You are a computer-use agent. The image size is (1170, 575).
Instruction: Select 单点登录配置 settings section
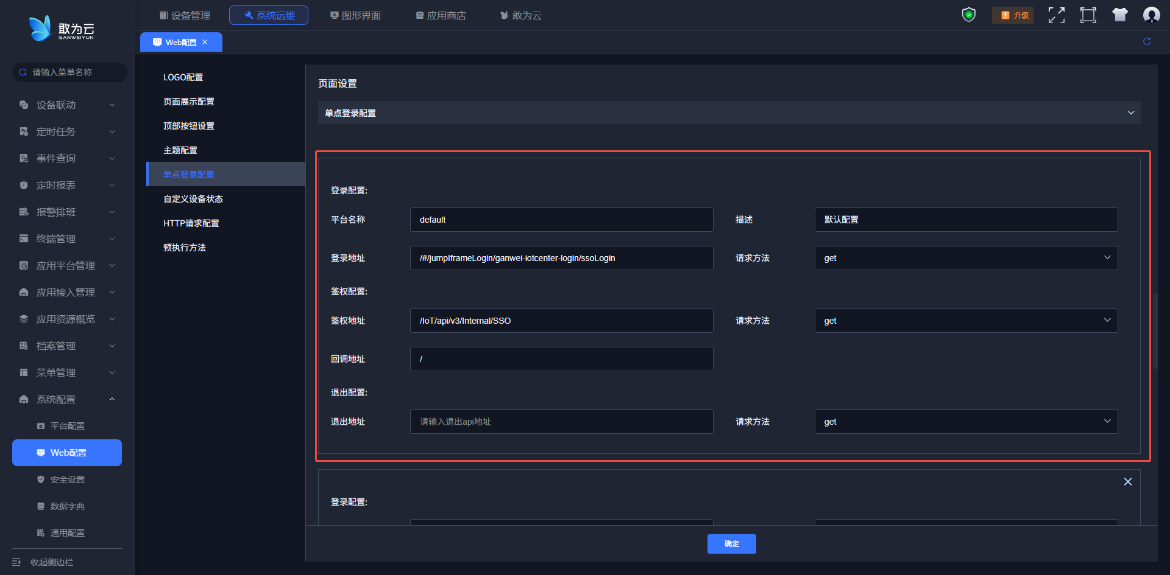225,175
